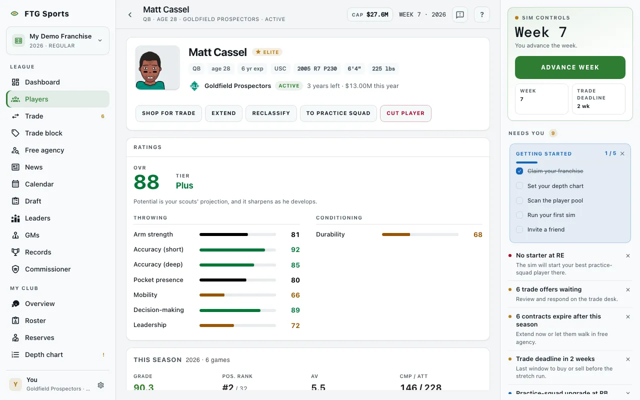This screenshot has height=400, width=640.
Task: Click the Getting Started progress bar
Action: [x=570, y=162]
